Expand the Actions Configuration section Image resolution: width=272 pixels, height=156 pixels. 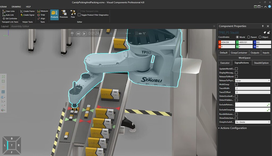click(x=233, y=128)
